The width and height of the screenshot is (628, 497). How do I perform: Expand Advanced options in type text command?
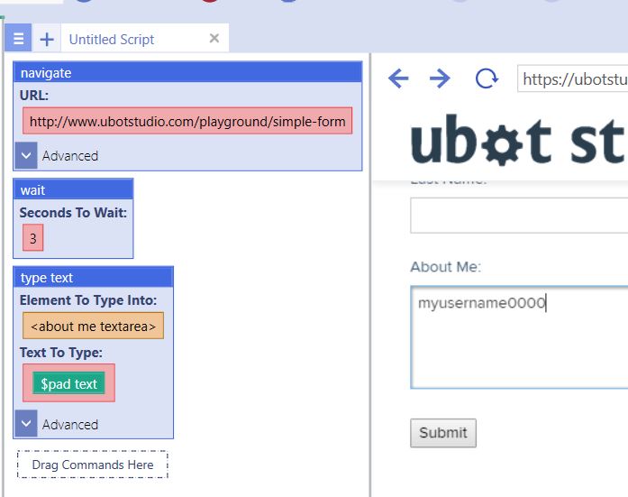pyautogui.click(x=26, y=424)
